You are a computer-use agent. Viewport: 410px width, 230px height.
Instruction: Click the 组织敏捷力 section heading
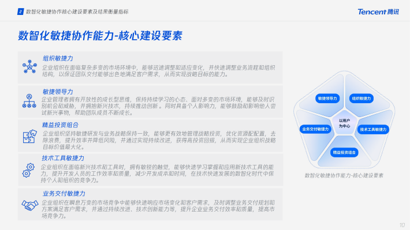click(58, 58)
